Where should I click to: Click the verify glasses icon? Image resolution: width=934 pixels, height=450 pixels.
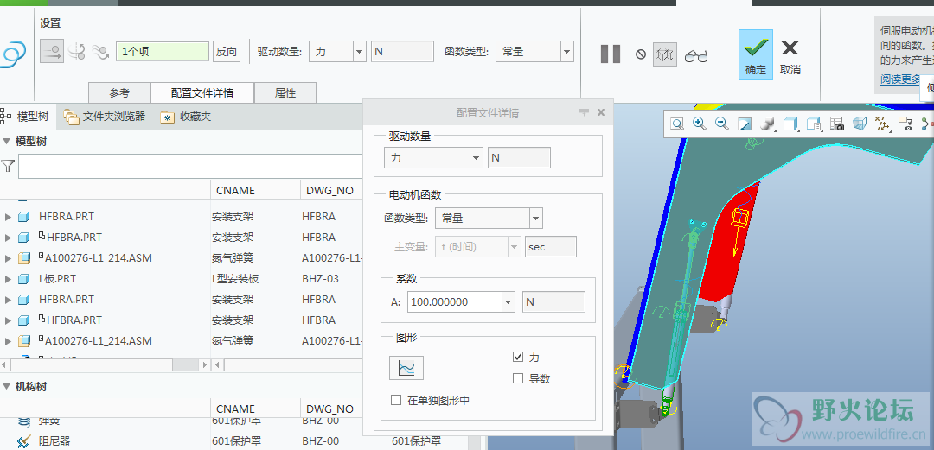click(695, 56)
